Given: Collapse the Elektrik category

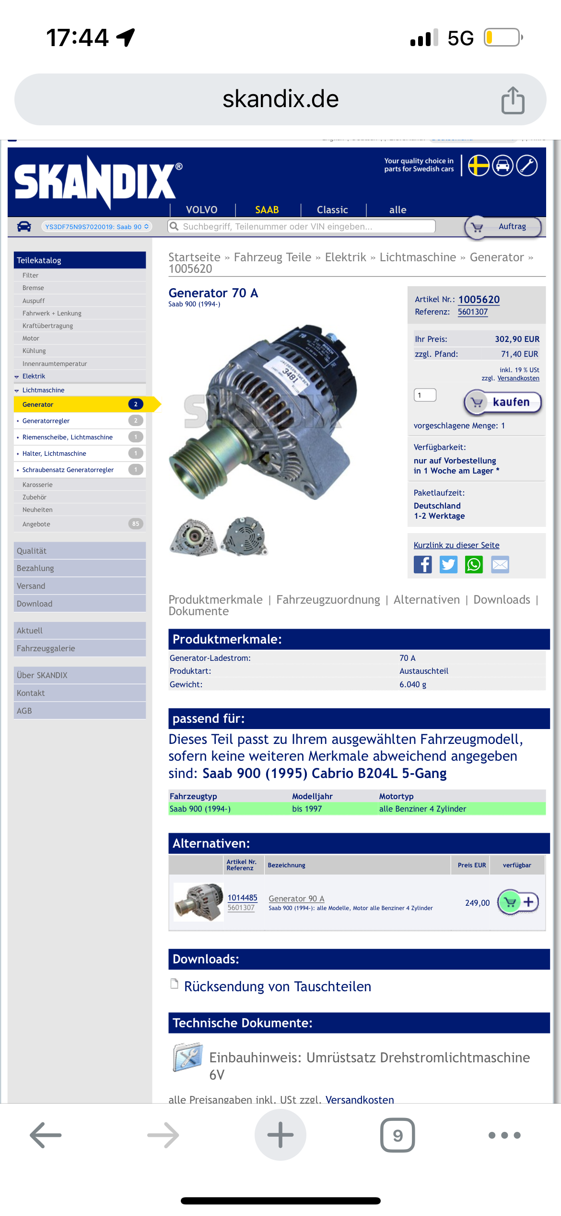Looking at the screenshot, I should (x=34, y=376).
